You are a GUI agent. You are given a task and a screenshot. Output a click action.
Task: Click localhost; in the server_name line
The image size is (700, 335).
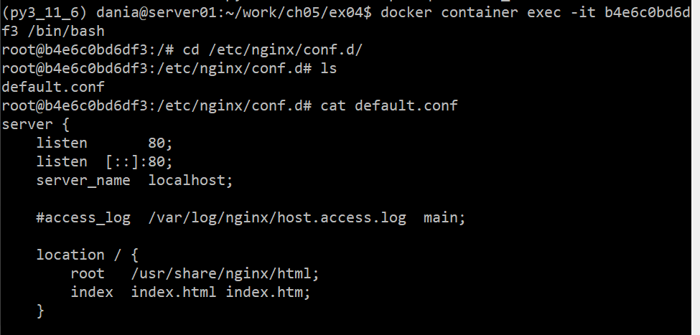click(190, 181)
